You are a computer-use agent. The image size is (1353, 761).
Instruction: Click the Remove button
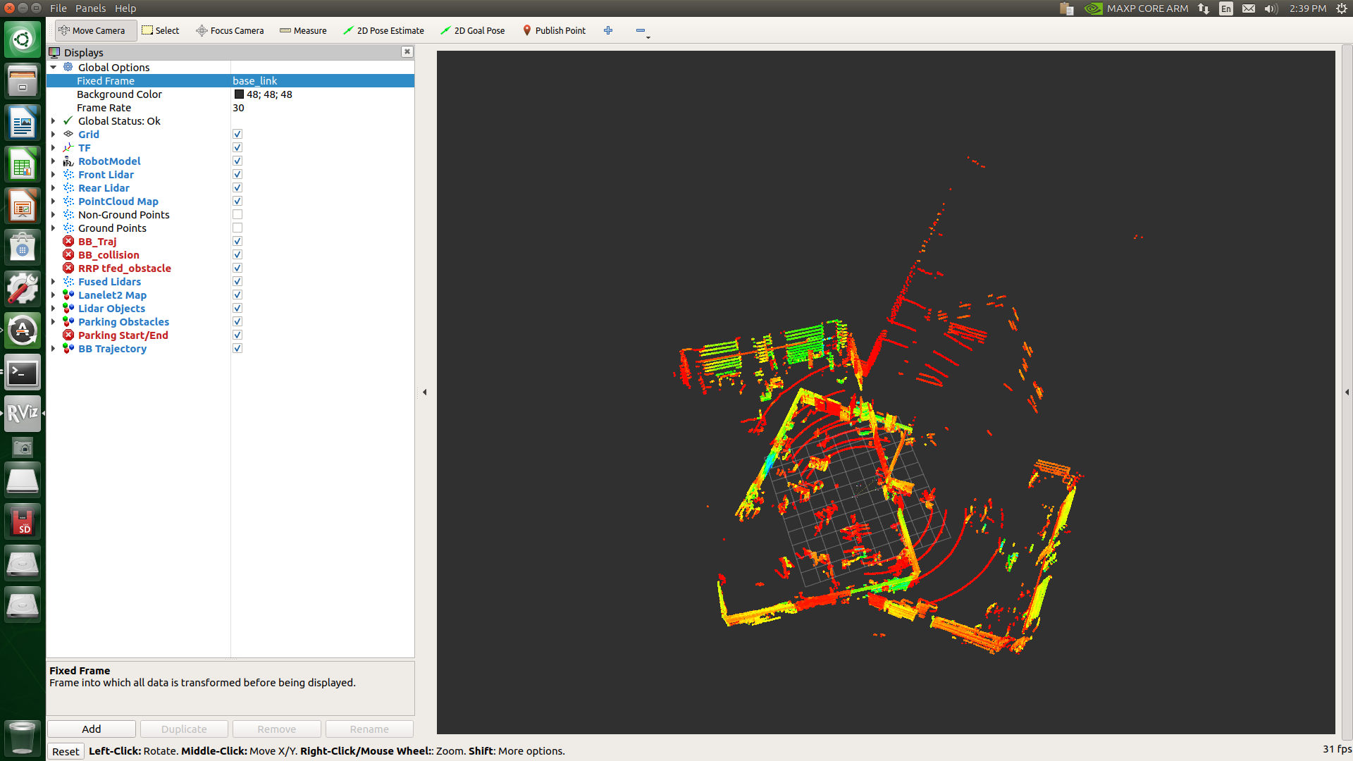[277, 729]
